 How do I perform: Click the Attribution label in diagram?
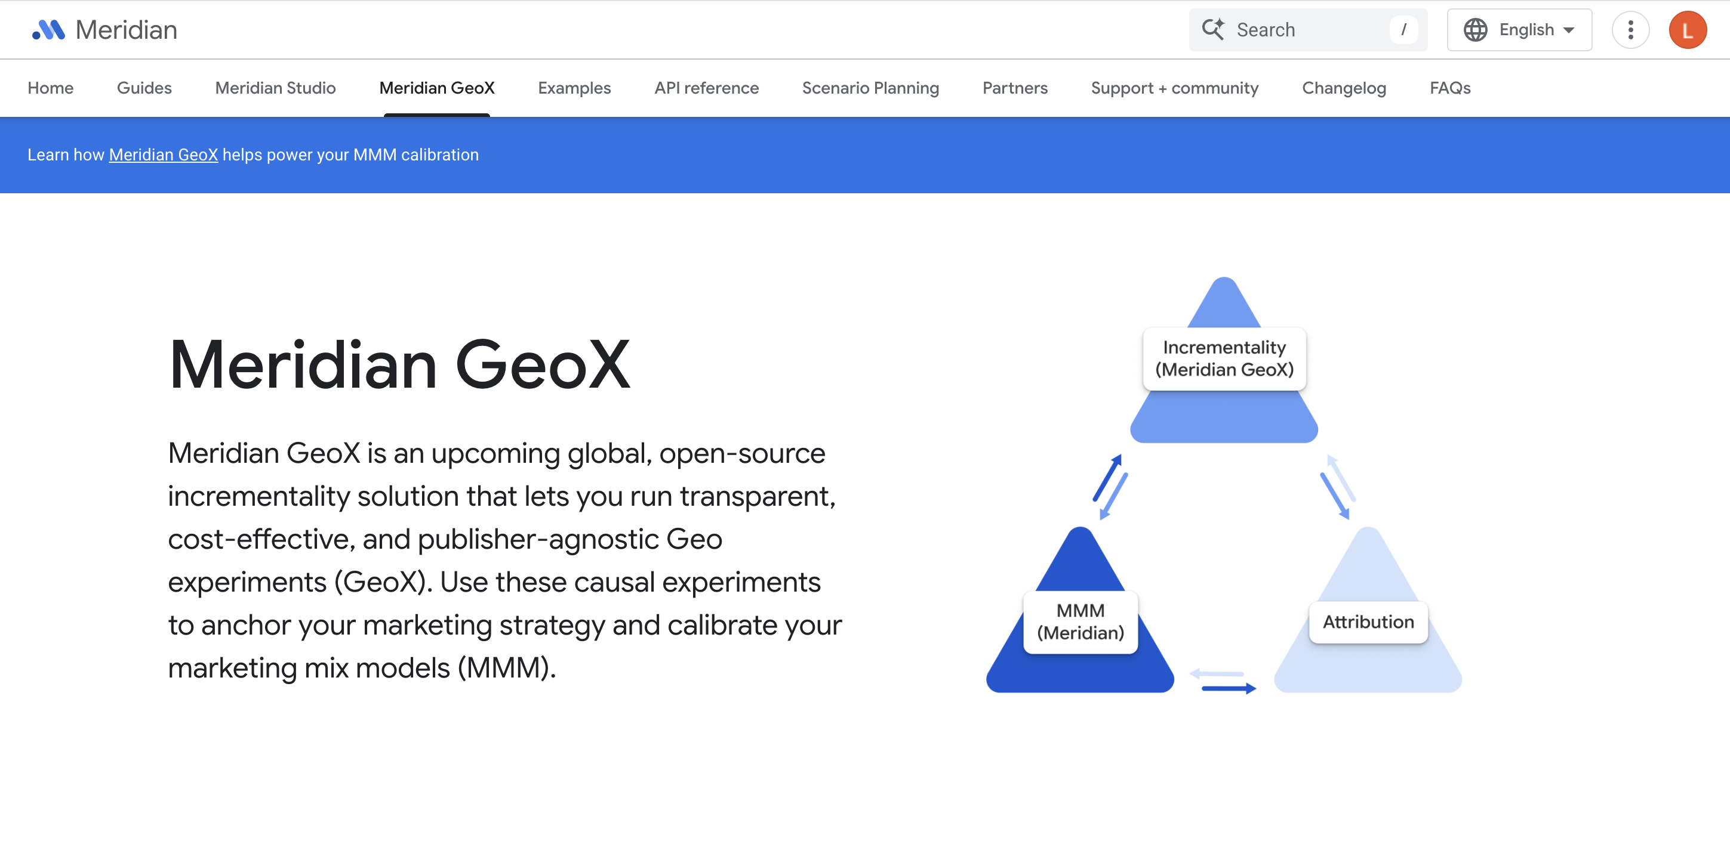[1368, 622]
